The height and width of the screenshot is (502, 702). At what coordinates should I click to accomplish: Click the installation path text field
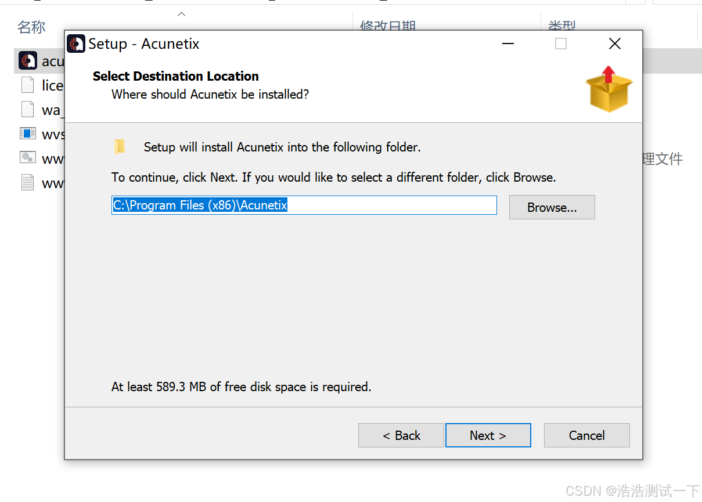[x=304, y=205]
